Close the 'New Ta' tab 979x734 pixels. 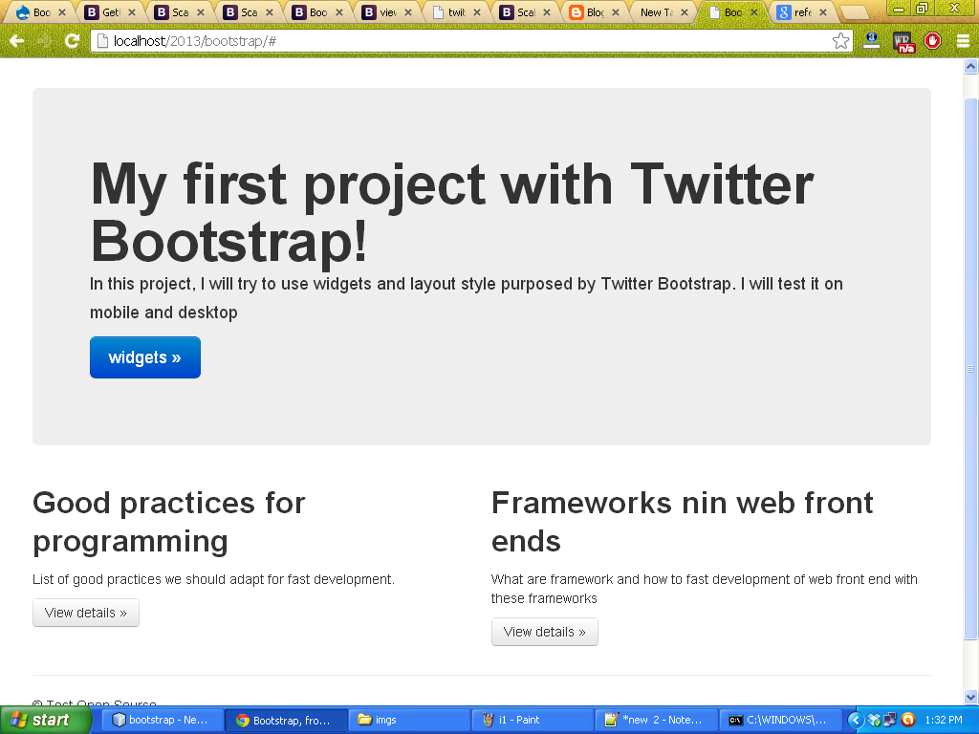click(685, 12)
